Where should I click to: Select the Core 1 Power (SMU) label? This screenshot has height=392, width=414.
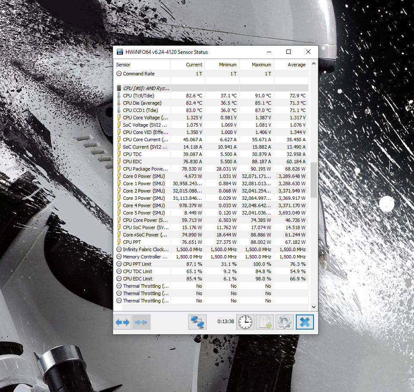coord(144,184)
